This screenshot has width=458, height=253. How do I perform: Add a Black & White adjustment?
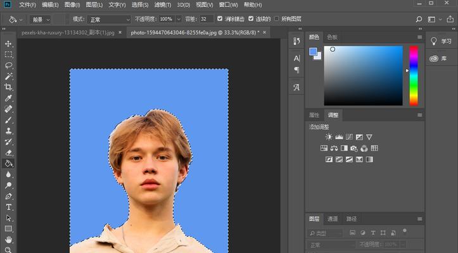point(344,148)
